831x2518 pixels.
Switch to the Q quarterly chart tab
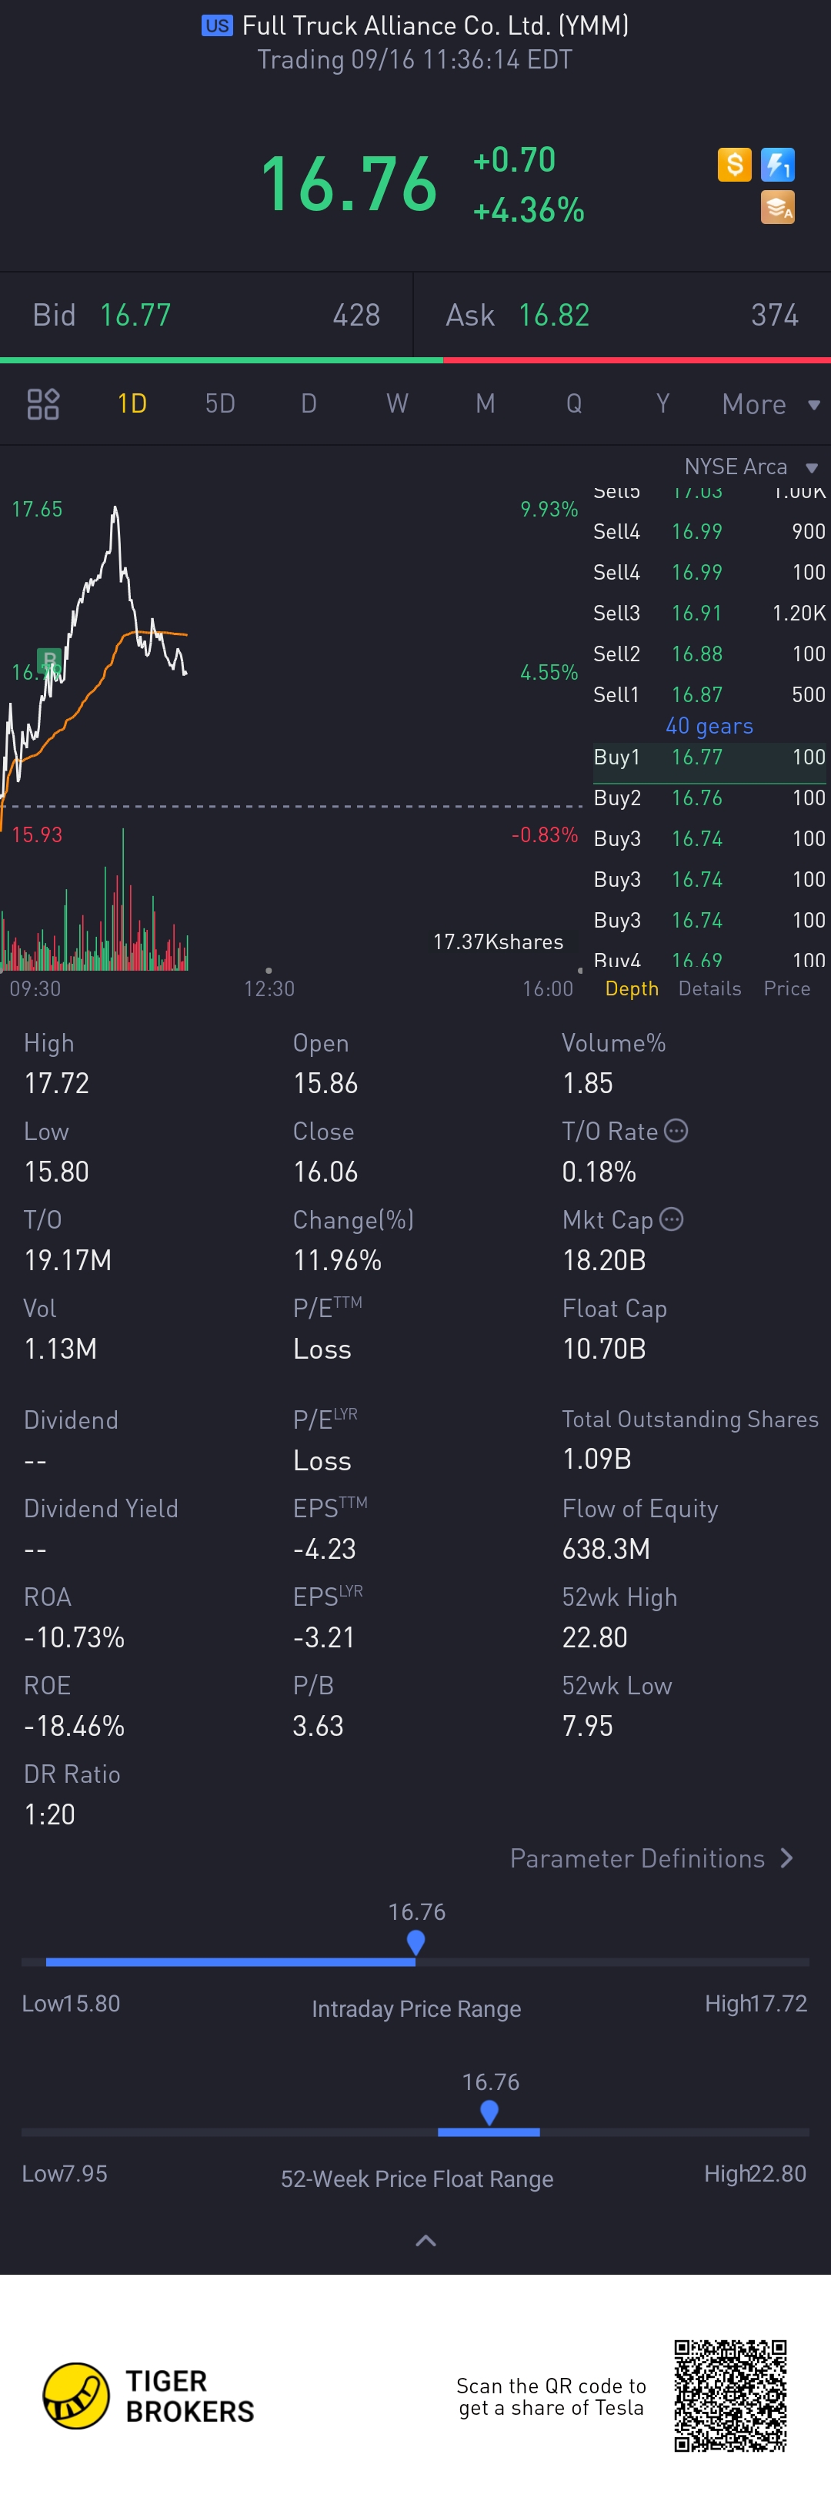(x=574, y=403)
